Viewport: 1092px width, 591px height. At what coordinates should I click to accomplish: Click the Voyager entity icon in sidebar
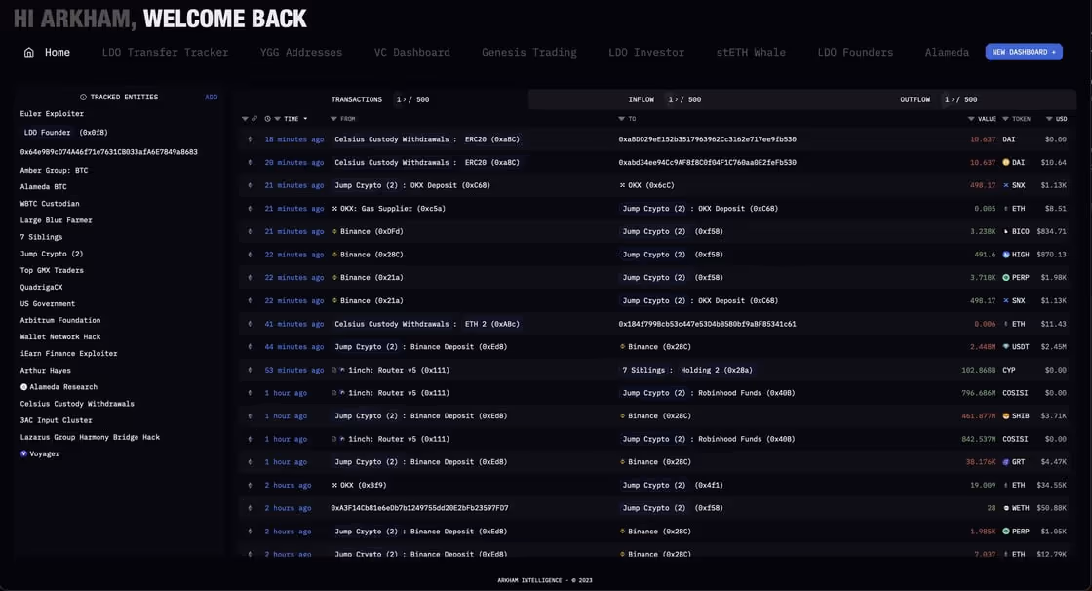21,452
